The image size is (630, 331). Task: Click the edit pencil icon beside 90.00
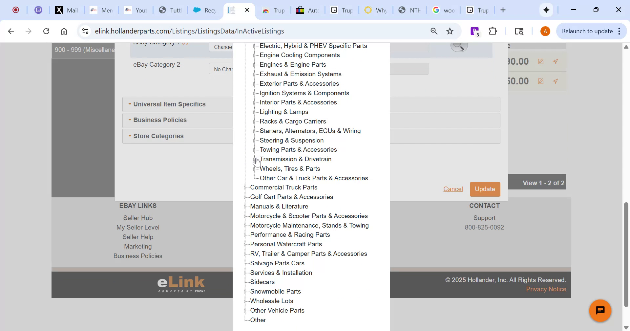540,61
